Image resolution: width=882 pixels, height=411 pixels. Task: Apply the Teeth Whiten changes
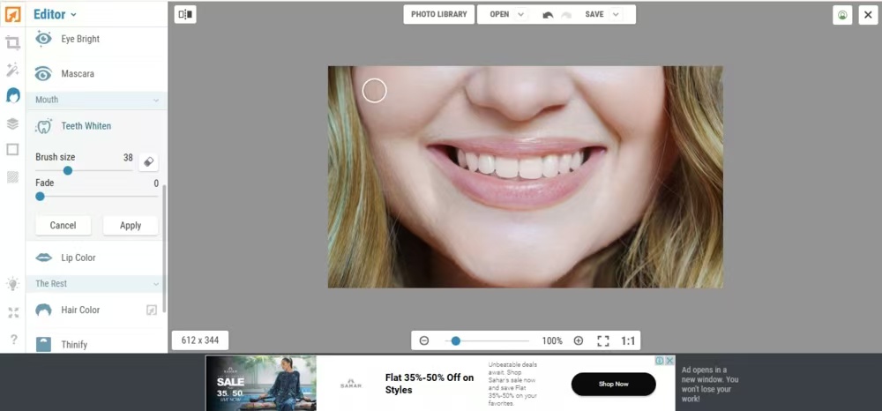pos(131,225)
